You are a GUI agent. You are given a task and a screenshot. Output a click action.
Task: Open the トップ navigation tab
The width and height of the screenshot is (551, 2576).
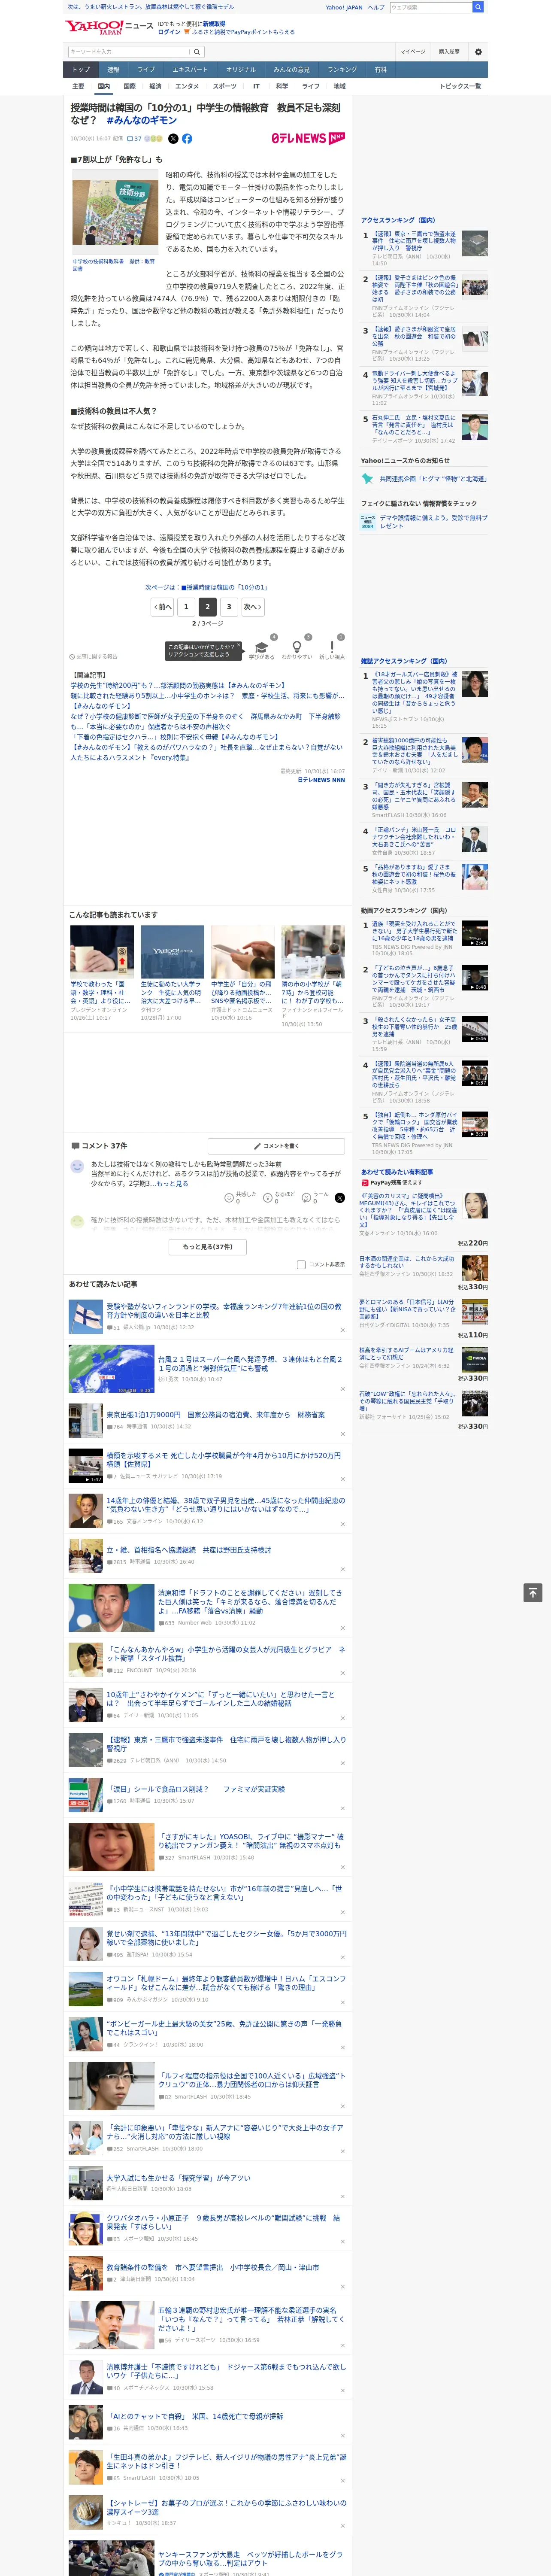point(81,70)
